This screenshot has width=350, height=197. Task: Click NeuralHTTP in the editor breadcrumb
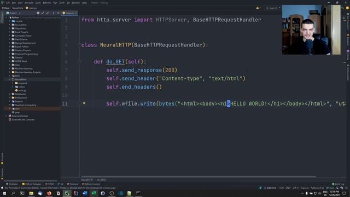[87, 180]
